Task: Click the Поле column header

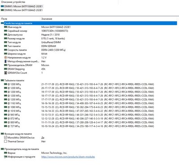Action: [4, 19]
